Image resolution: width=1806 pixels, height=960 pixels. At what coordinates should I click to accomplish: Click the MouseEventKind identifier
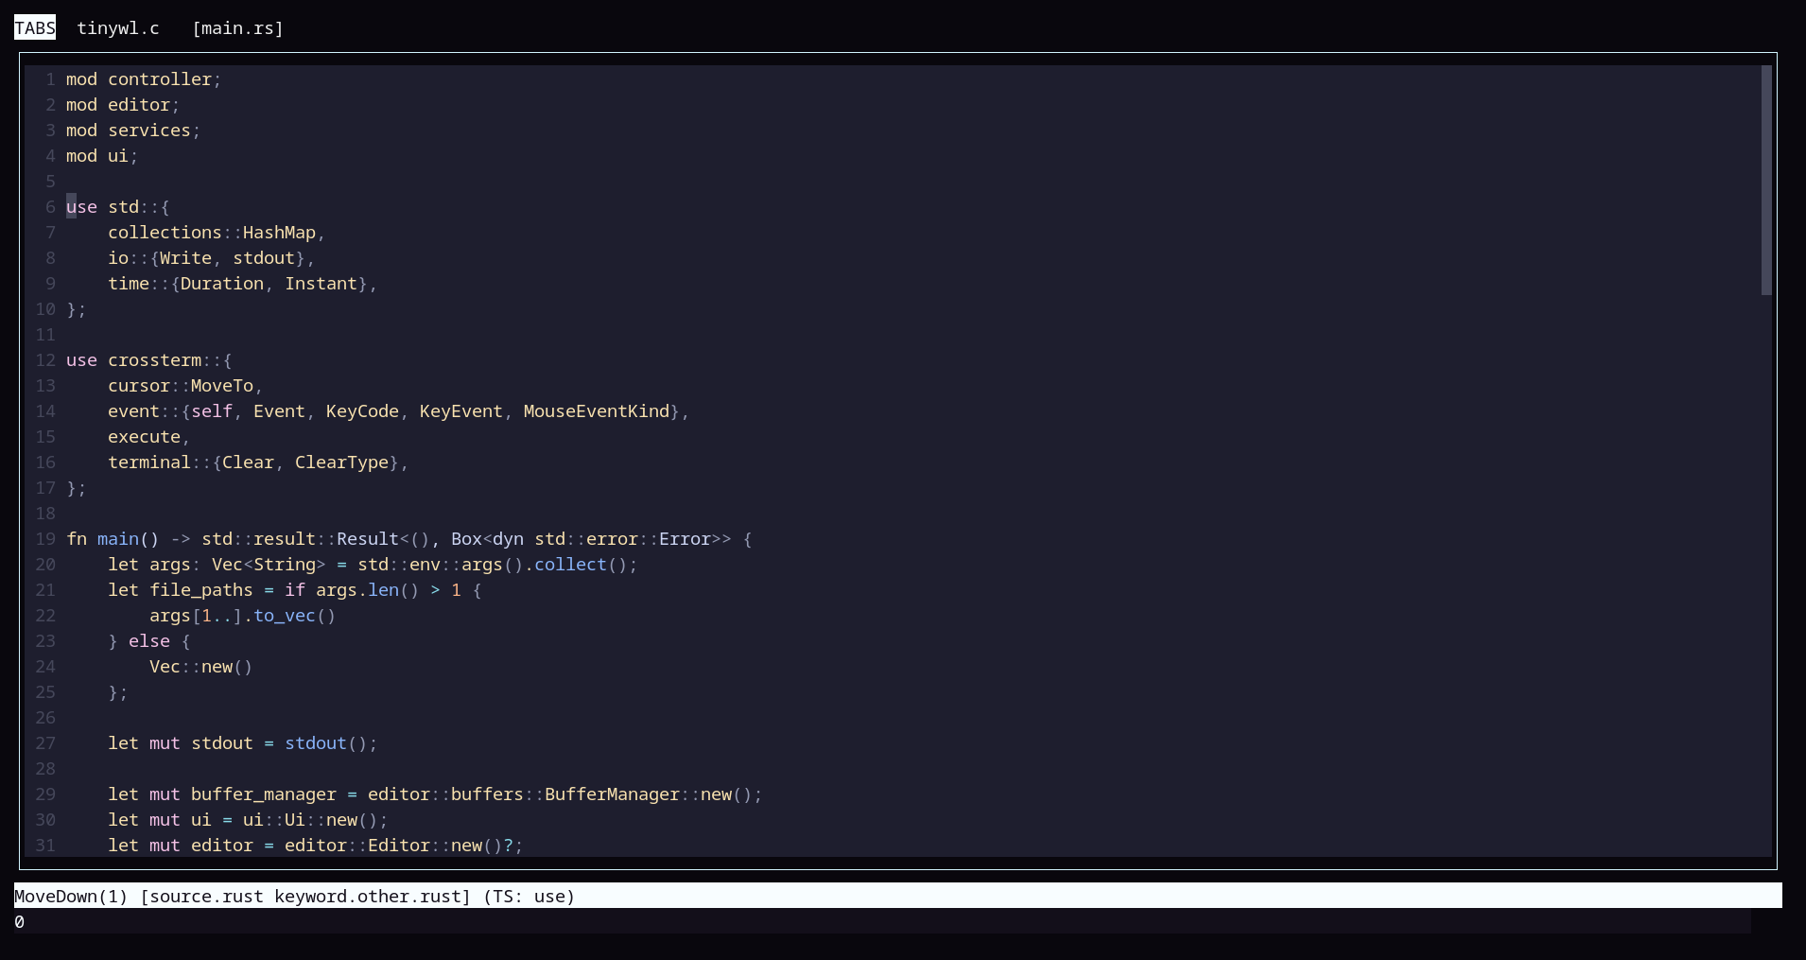pos(597,411)
